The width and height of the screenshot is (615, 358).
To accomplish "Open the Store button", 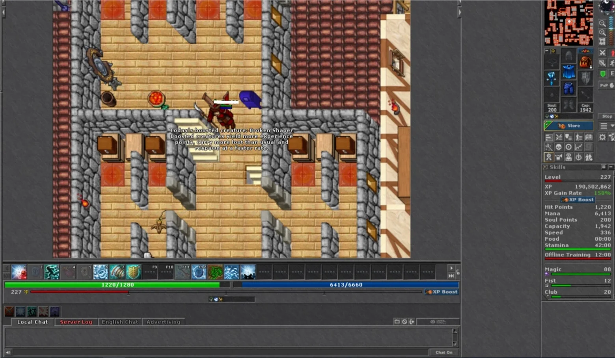I will [568, 126].
